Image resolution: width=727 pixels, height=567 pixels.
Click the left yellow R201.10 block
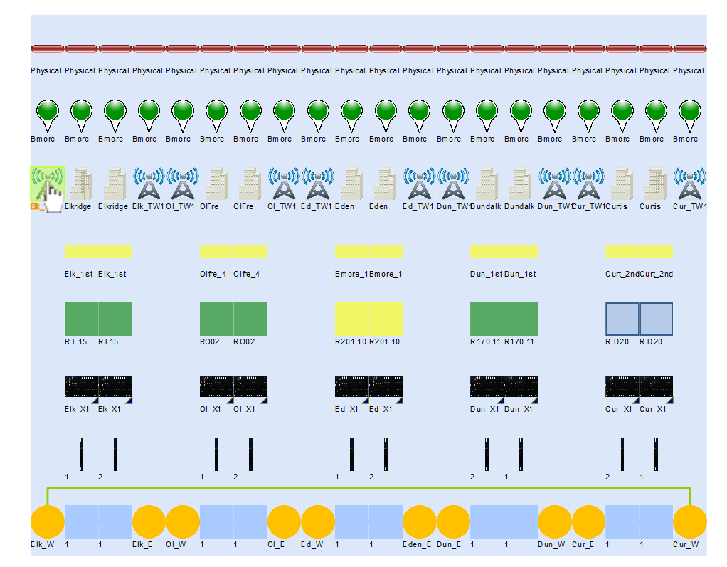(351, 319)
